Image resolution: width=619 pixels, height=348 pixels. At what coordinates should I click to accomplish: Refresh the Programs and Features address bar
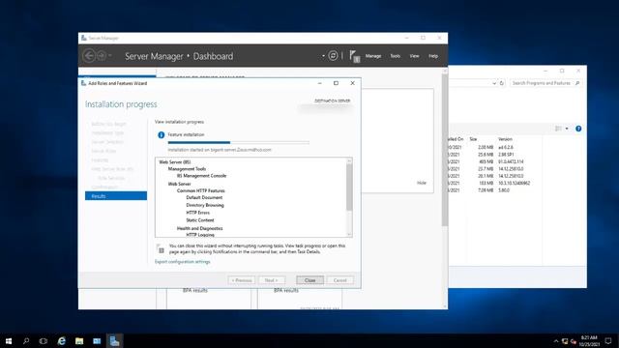tap(502, 83)
